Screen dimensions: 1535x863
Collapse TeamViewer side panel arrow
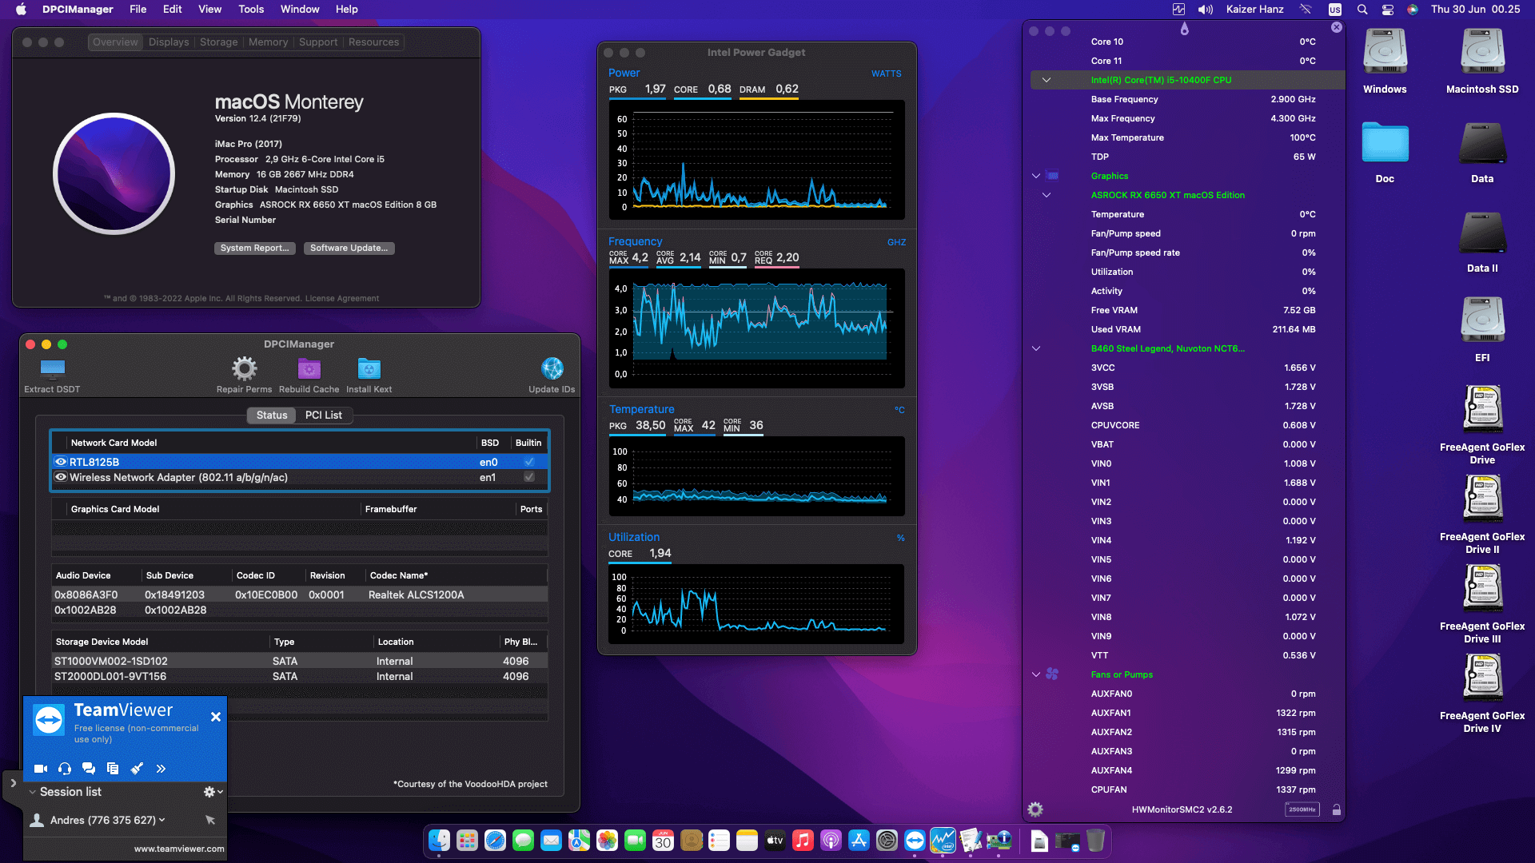coord(13,784)
